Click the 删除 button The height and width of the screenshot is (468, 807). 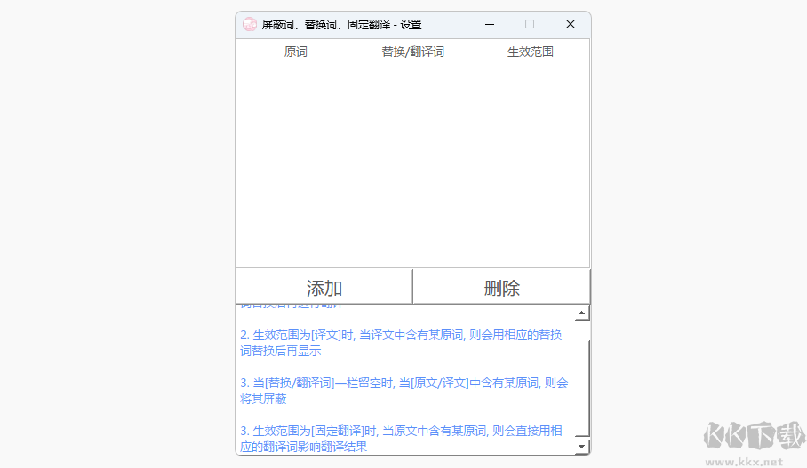click(x=501, y=287)
